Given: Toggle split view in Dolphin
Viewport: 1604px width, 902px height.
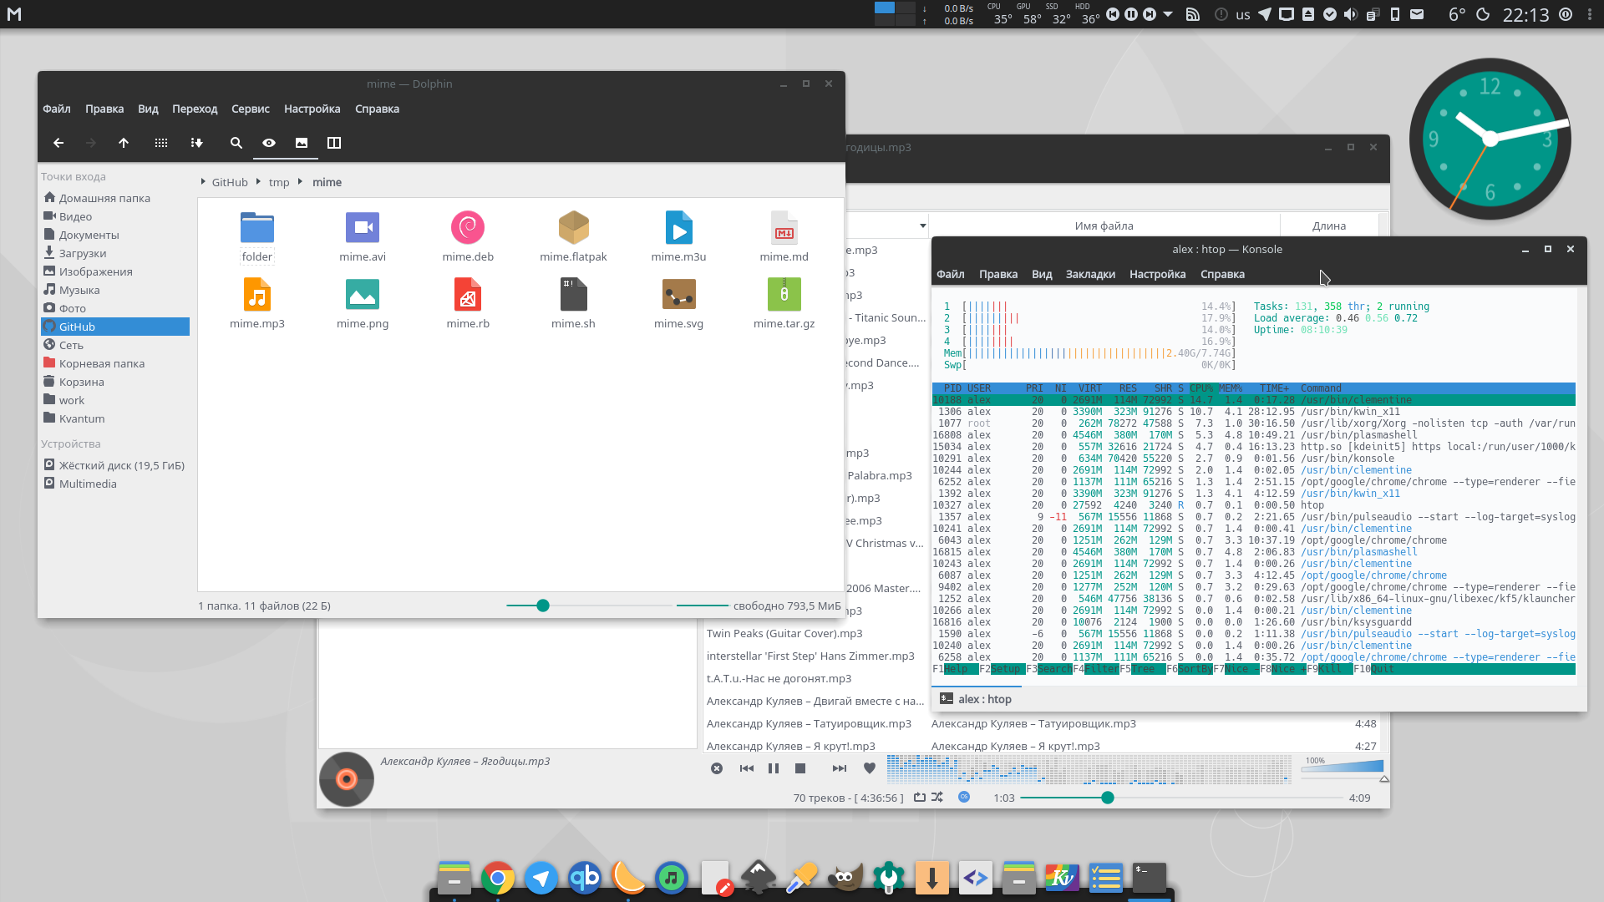Looking at the screenshot, I should [x=334, y=143].
